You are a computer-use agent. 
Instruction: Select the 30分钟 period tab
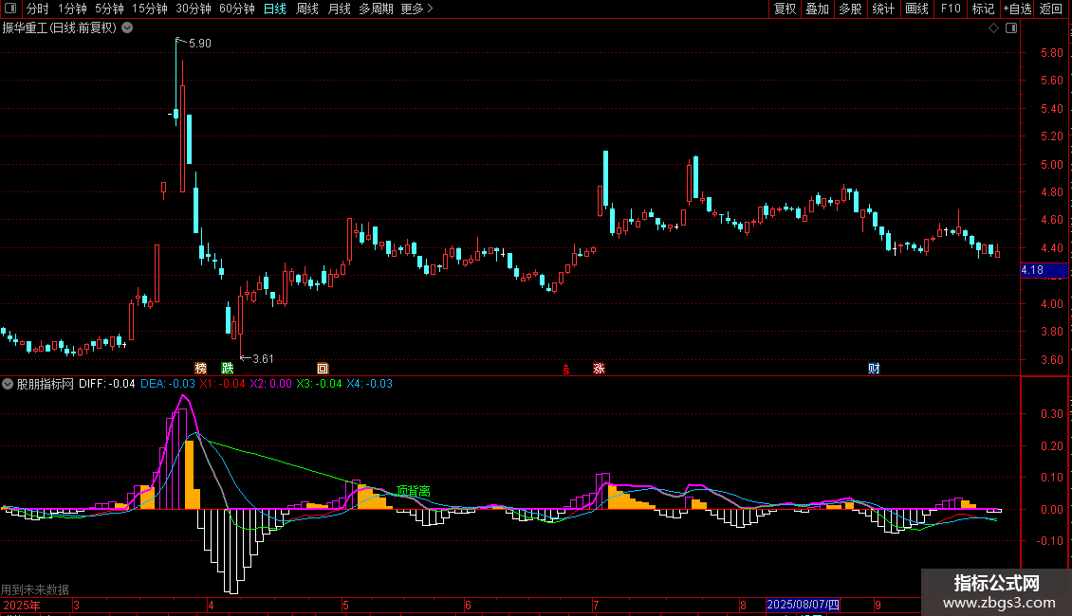(x=193, y=9)
